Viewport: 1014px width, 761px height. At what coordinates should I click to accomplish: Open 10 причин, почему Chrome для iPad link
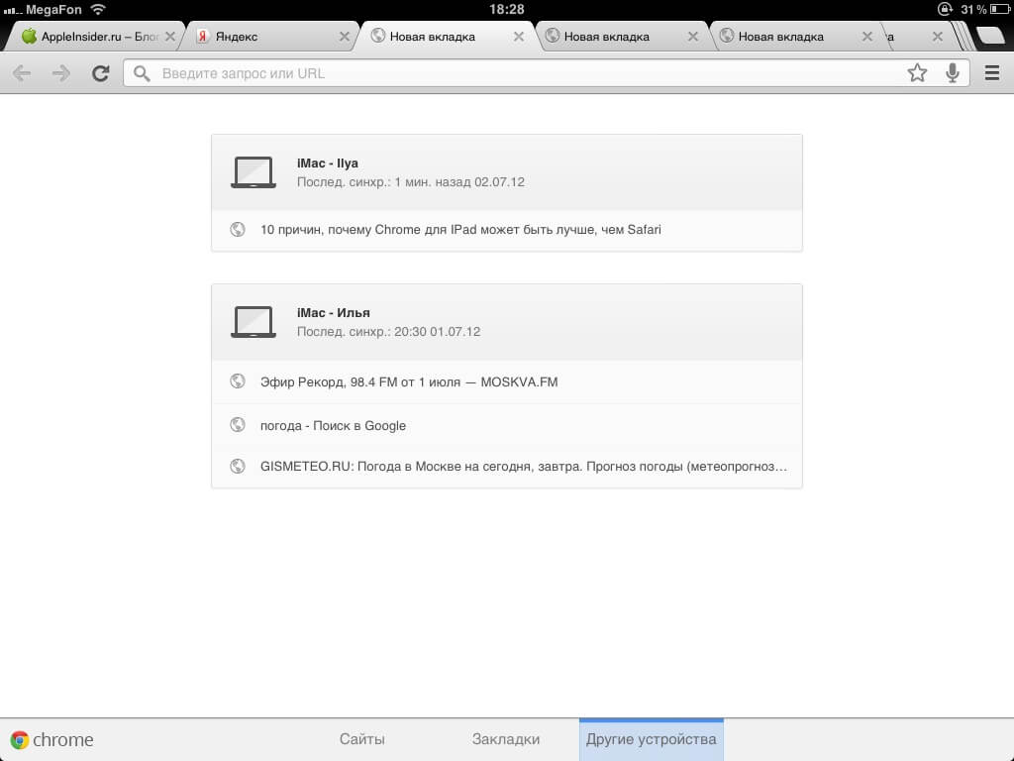pyautogui.click(x=507, y=230)
